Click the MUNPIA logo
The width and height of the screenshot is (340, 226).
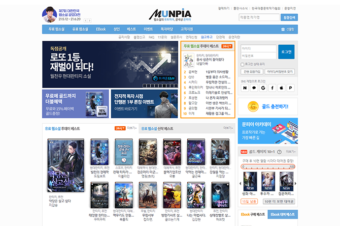(x=170, y=15)
